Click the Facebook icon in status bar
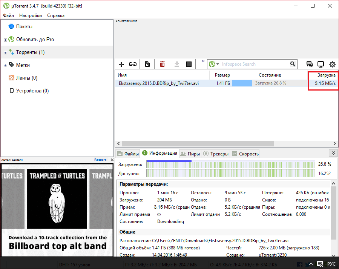This screenshot has height=269, width=339. click(300, 264)
